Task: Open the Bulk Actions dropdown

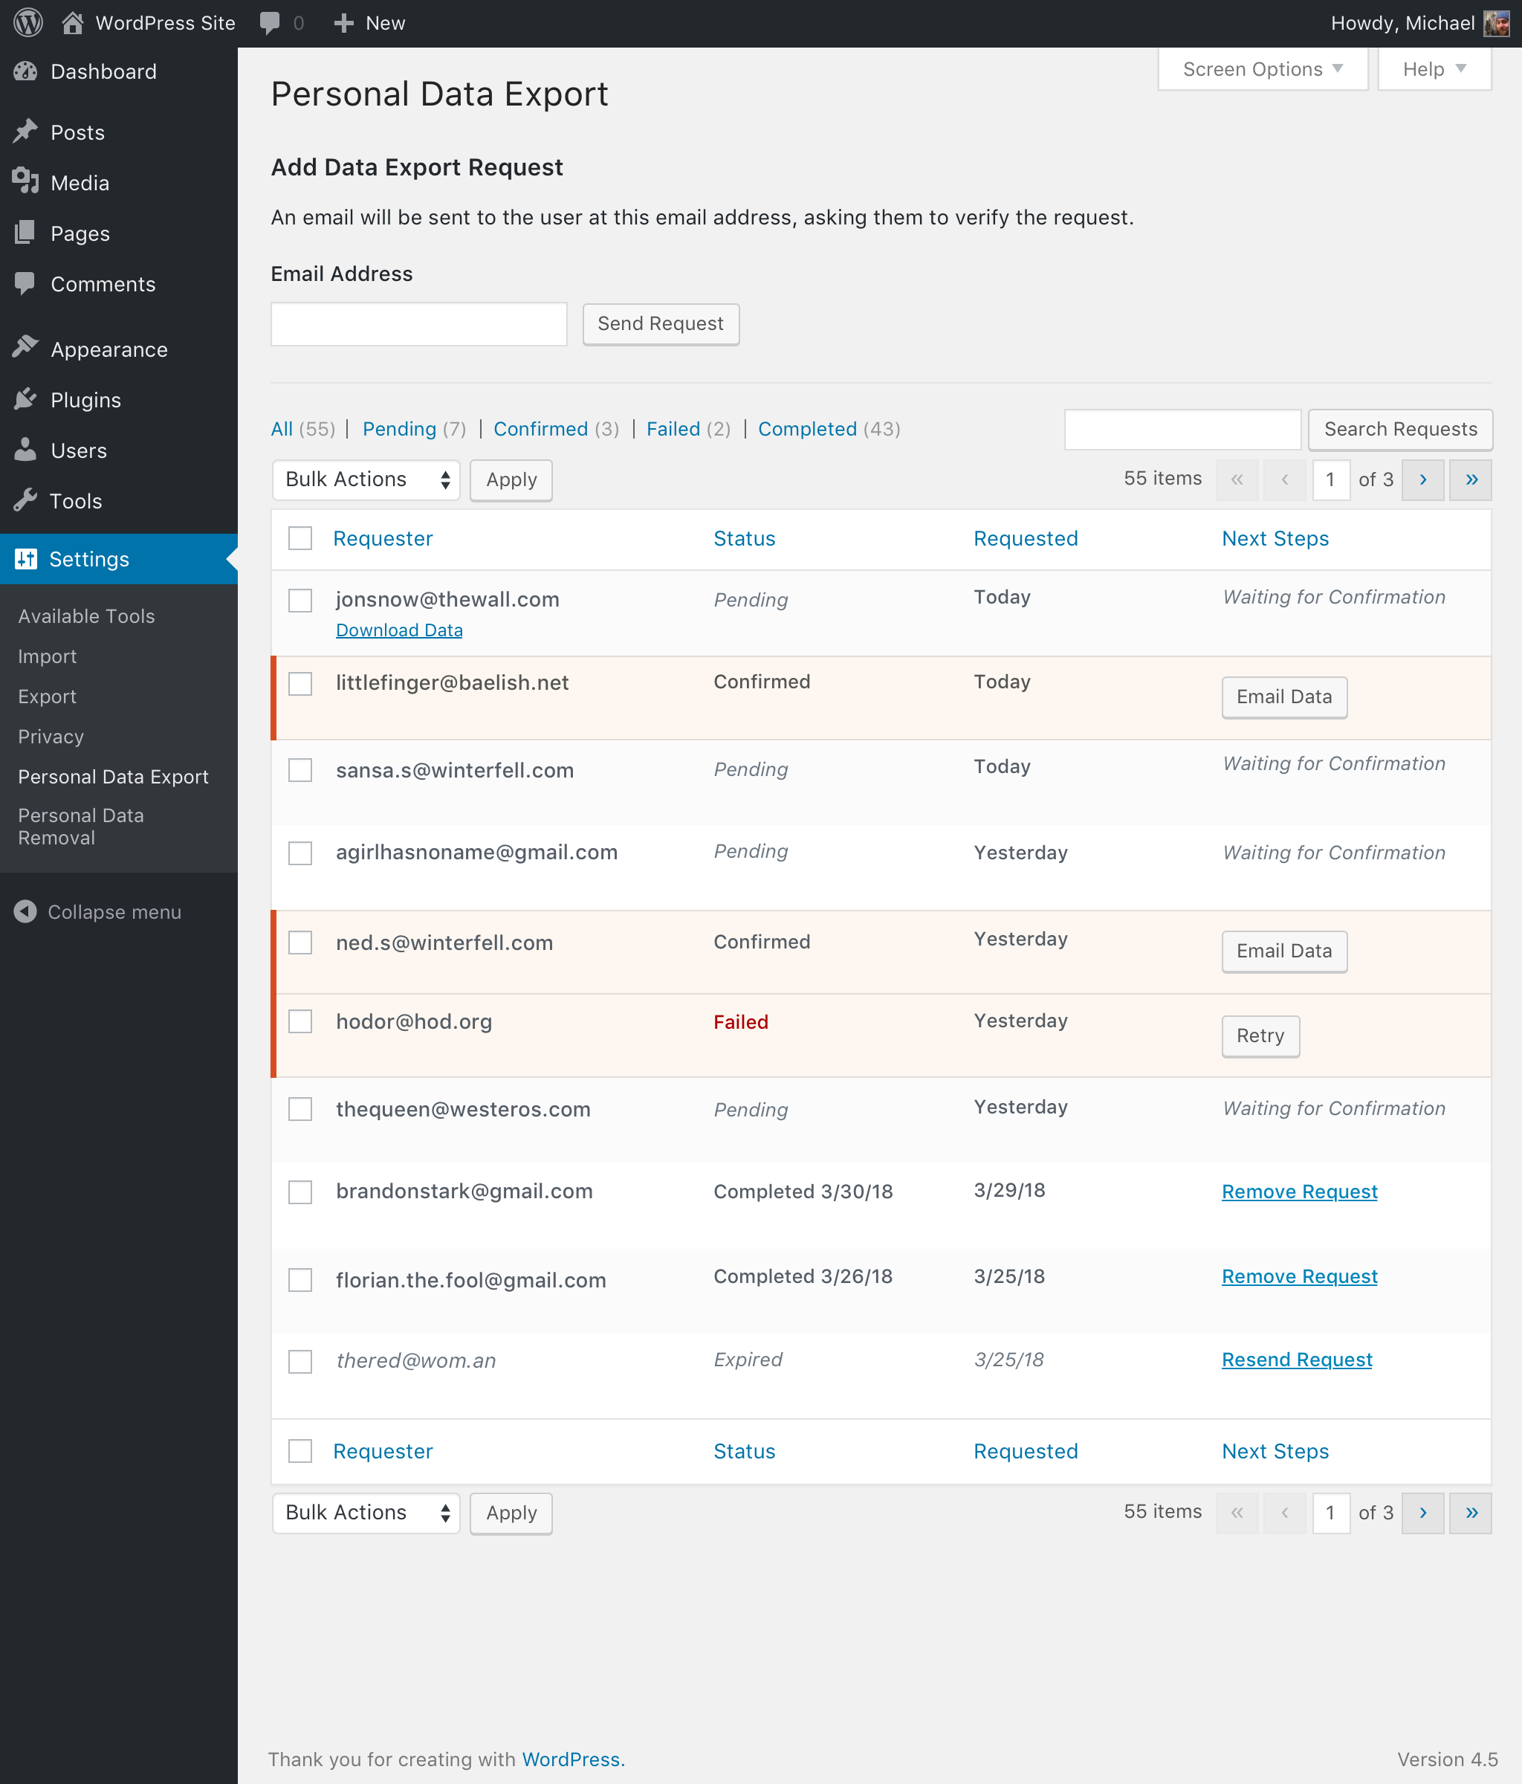Action: click(x=364, y=480)
